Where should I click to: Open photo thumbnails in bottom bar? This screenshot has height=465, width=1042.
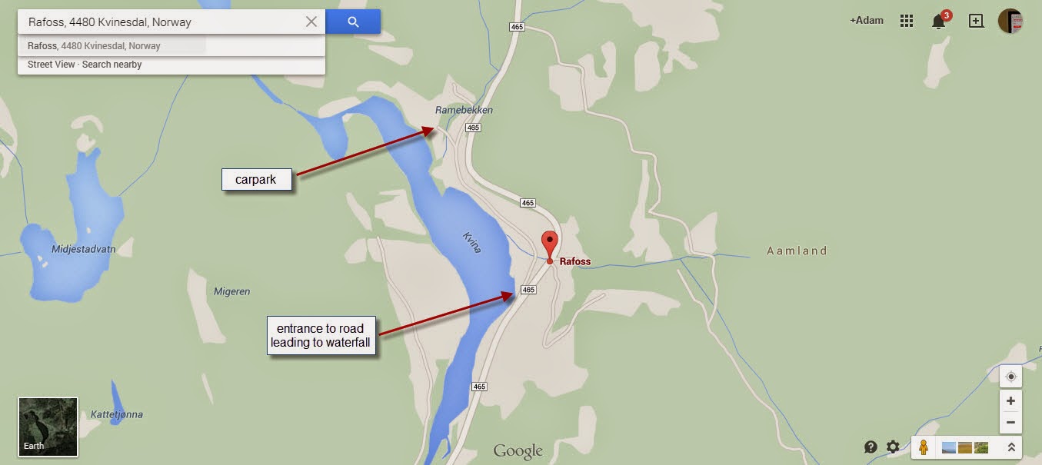coord(965,447)
